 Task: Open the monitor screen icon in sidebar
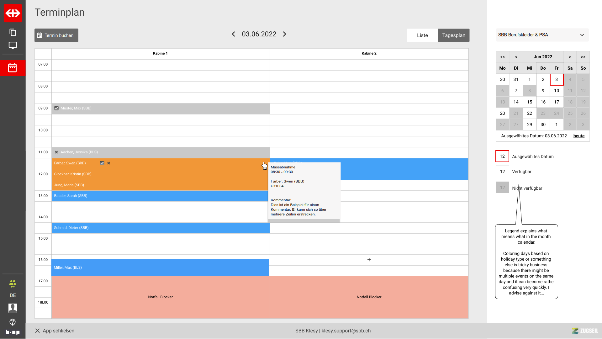coord(13,45)
